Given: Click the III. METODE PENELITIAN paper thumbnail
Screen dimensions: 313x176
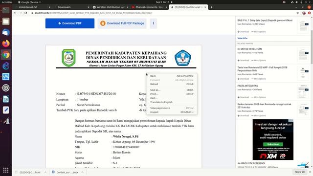Looking at the screenshot, I should [x=303, y=55].
